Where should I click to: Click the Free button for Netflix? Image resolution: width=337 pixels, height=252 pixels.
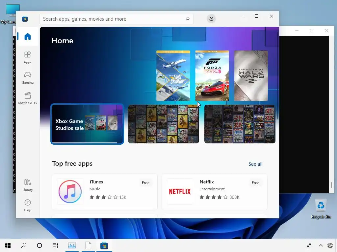pyautogui.click(x=255, y=183)
